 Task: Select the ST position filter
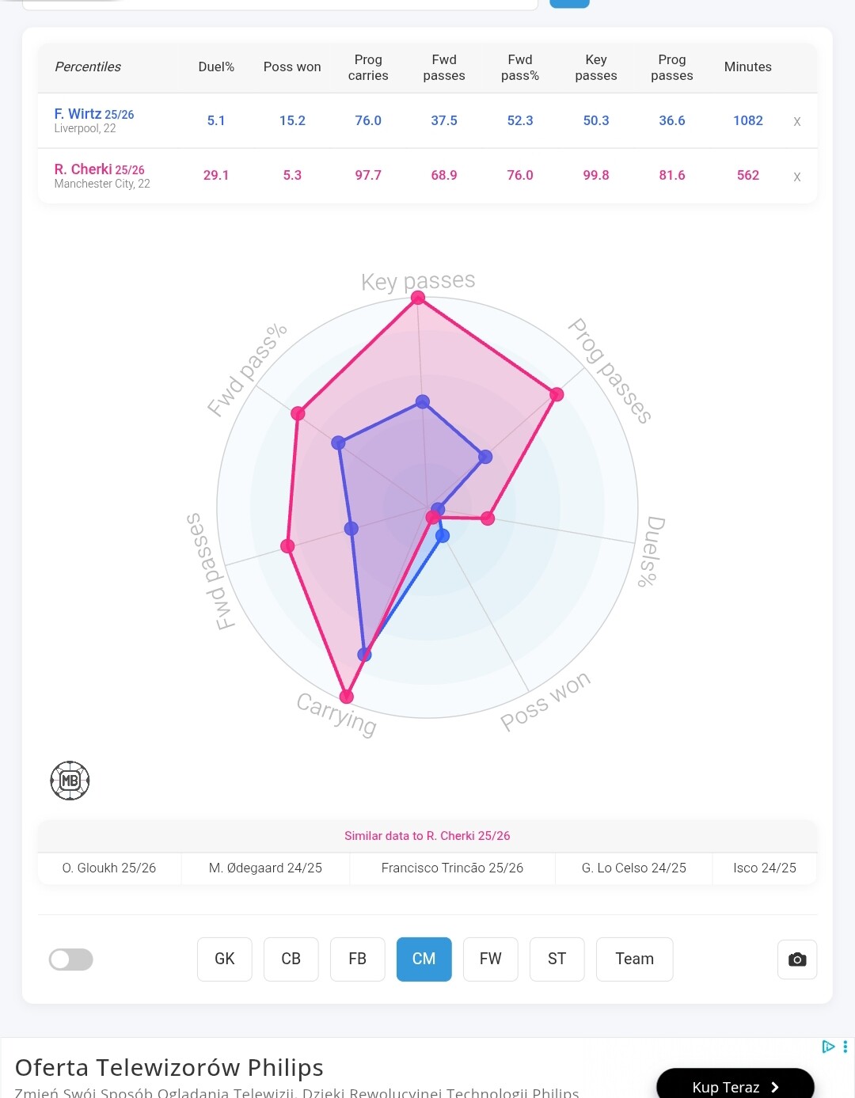pos(557,959)
